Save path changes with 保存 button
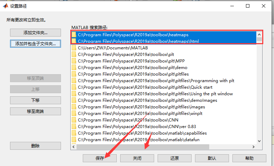 point(100,158)
